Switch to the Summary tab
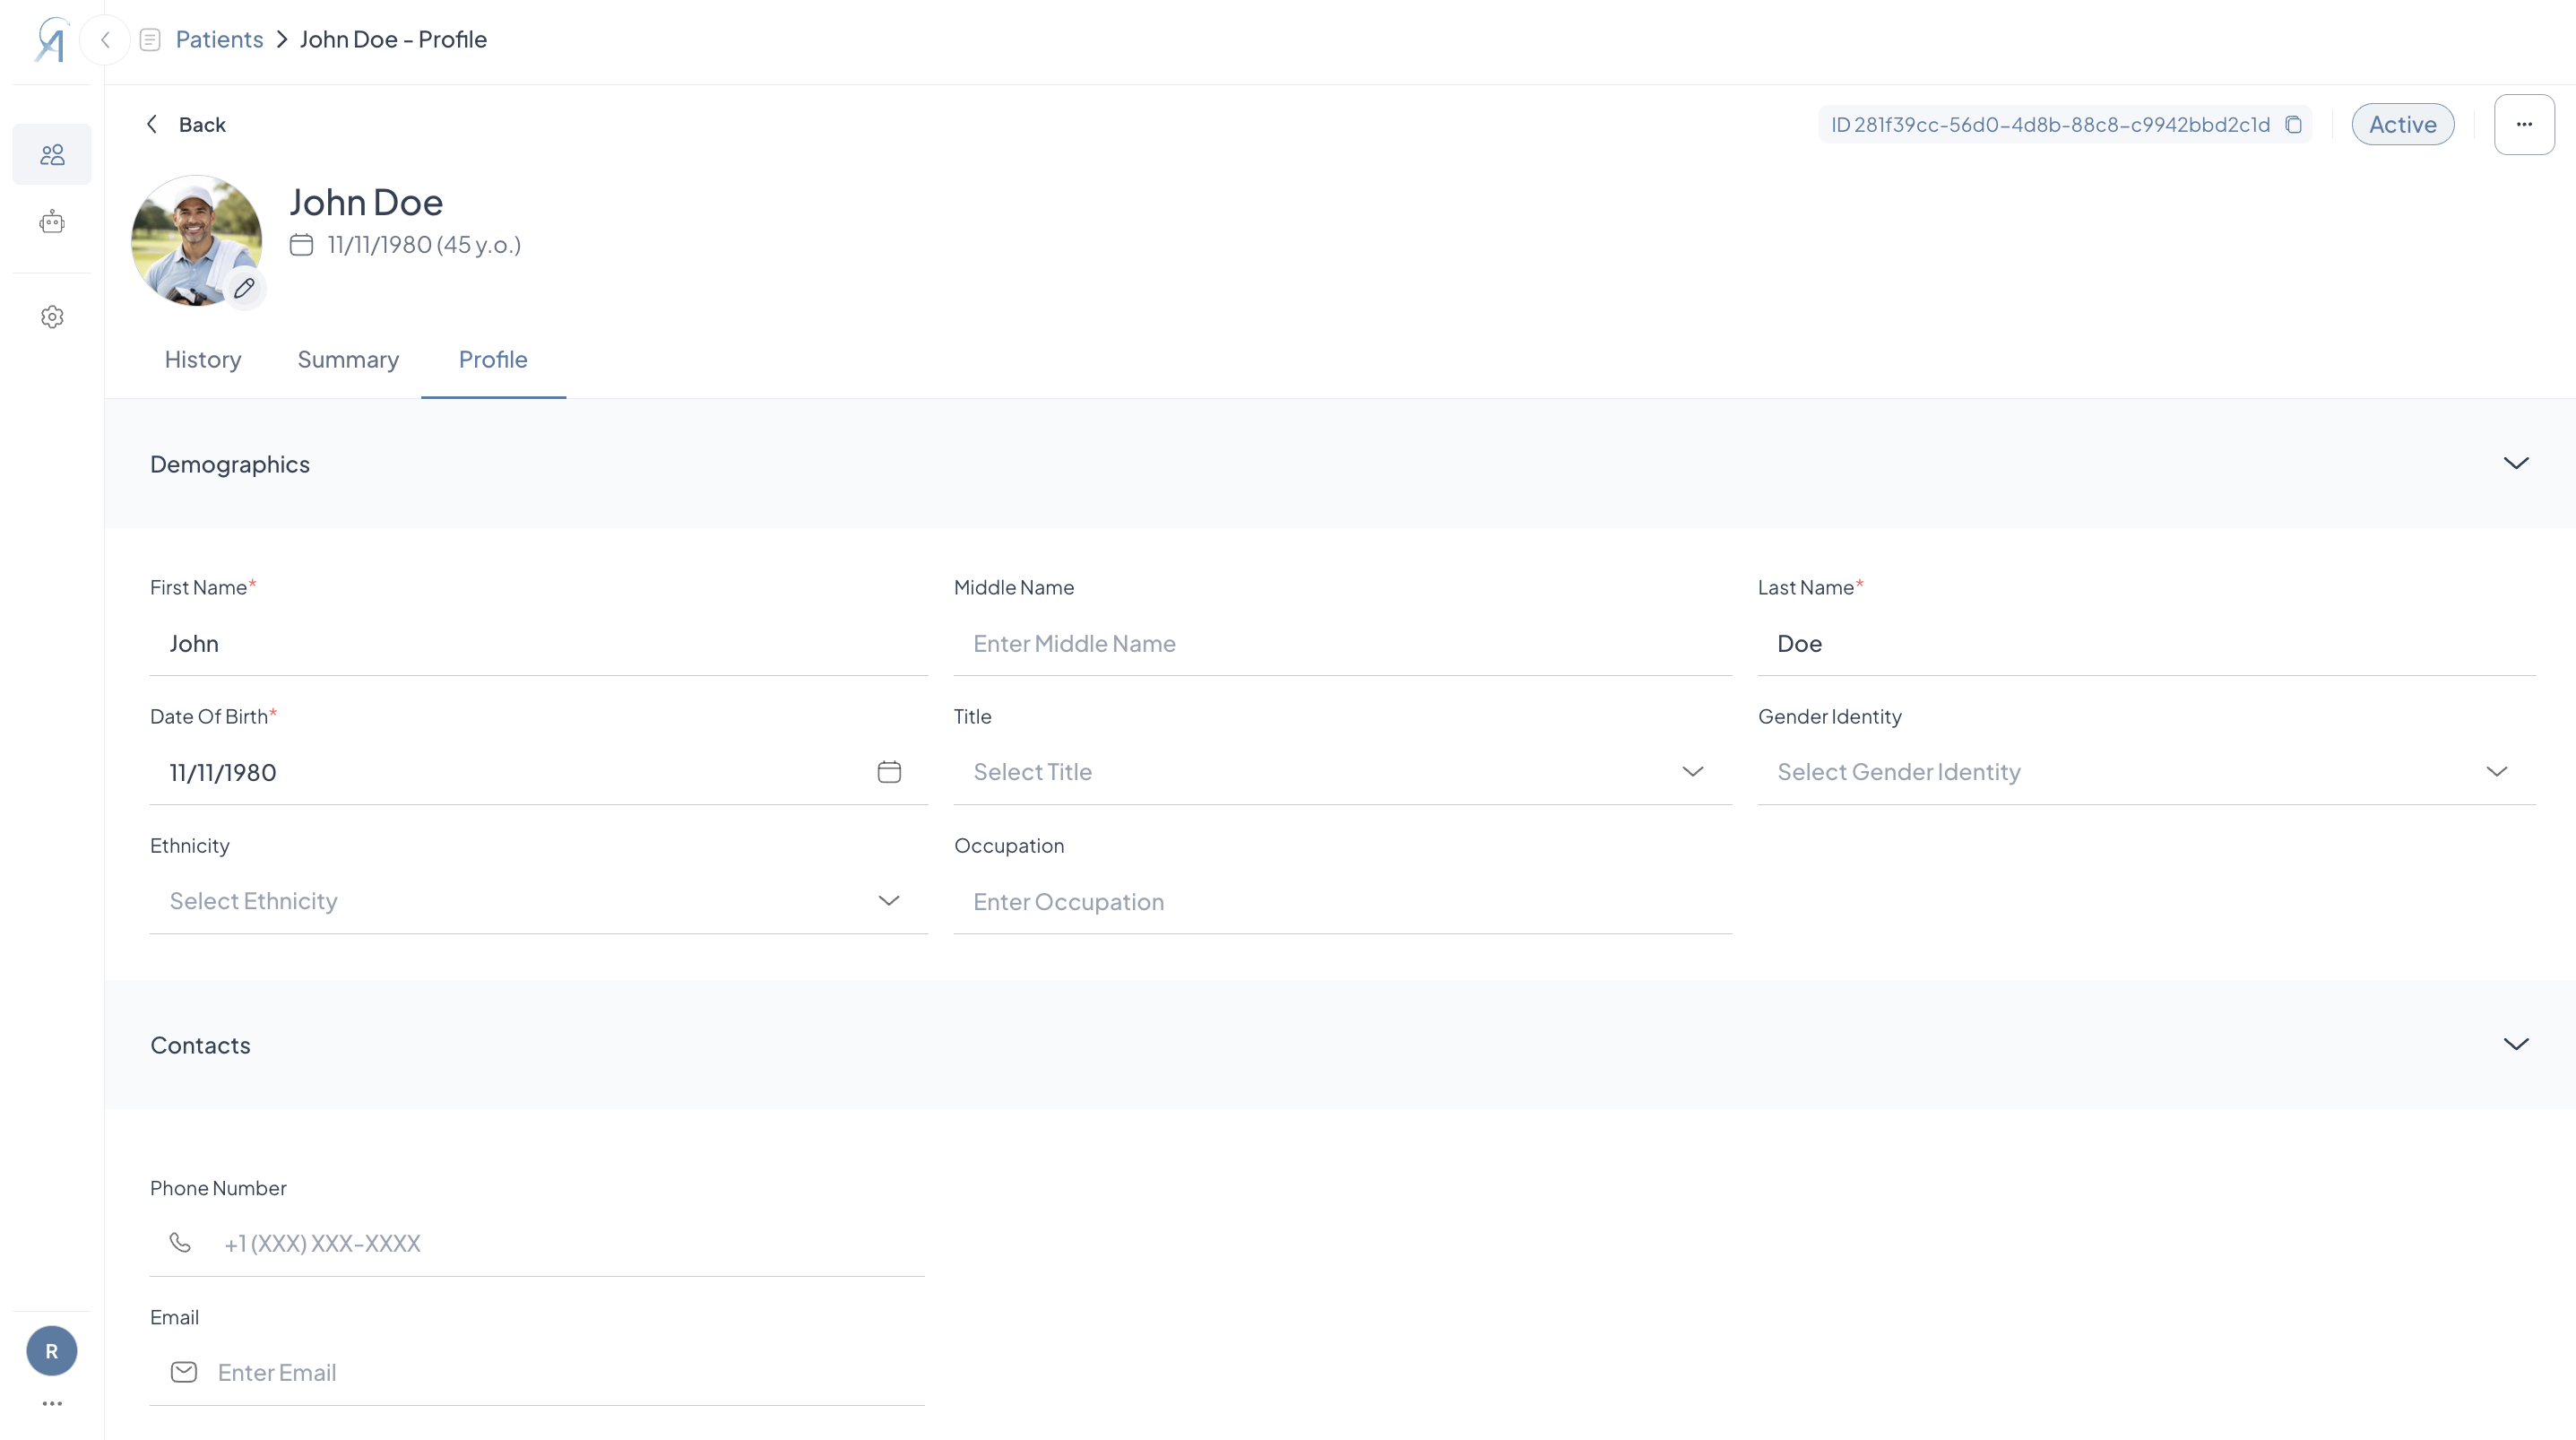Image resolution: width=2576 pixels, height=1440 pixels. pos(348,360)
